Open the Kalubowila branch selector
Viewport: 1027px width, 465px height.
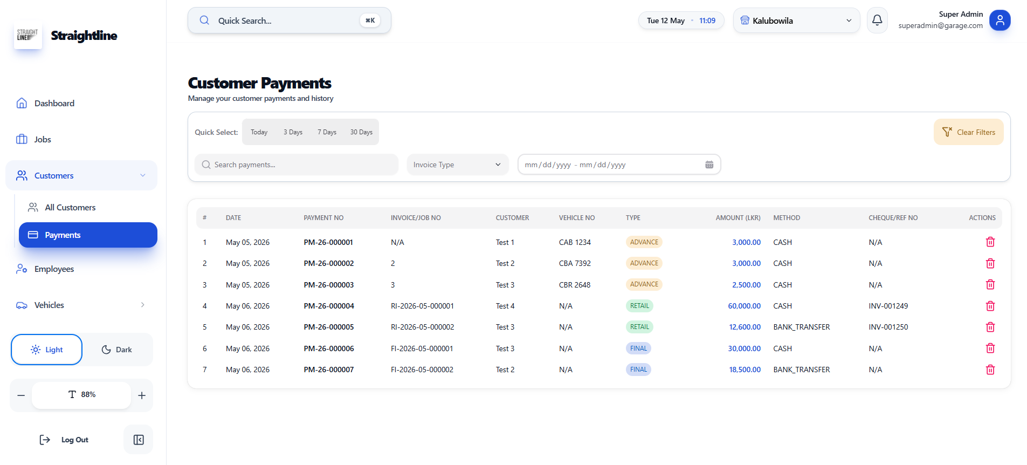point(796,20)
